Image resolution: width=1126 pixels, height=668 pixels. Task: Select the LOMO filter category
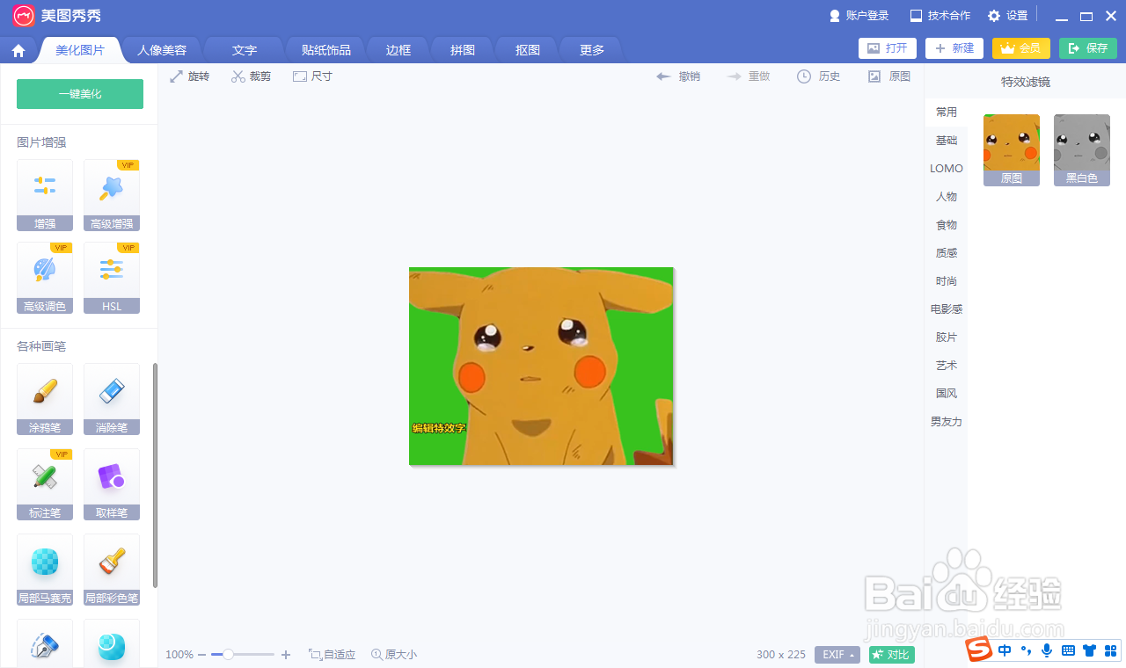[x=947, y=169]
